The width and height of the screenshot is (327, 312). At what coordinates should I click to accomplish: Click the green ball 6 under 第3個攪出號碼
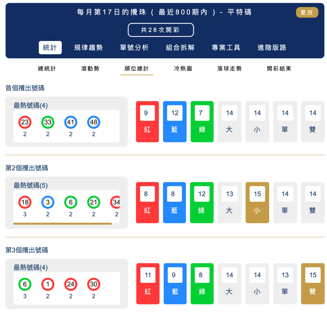point(25,284)
